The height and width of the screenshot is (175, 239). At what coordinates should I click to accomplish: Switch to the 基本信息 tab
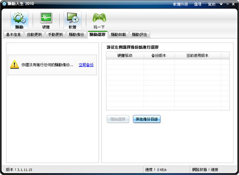point(14,35)
